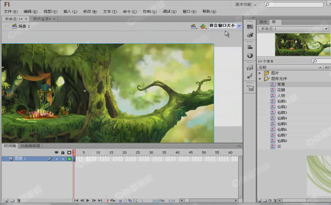Open the Swatches panel icon
This screenshot has width=331, height=205.
250,26
